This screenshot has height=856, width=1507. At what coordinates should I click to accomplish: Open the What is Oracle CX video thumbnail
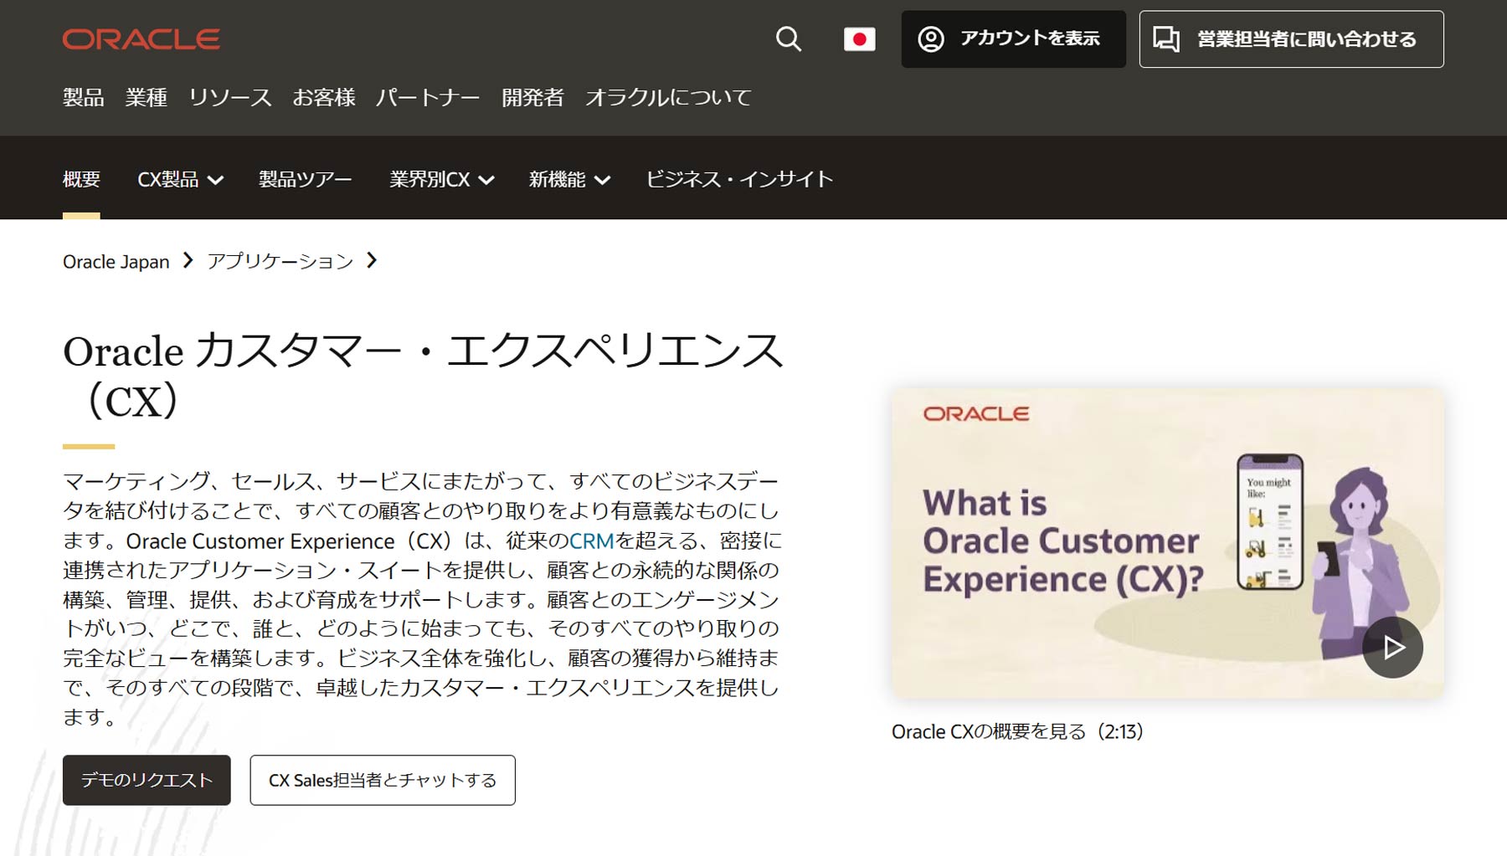(x=1167, y=543)
